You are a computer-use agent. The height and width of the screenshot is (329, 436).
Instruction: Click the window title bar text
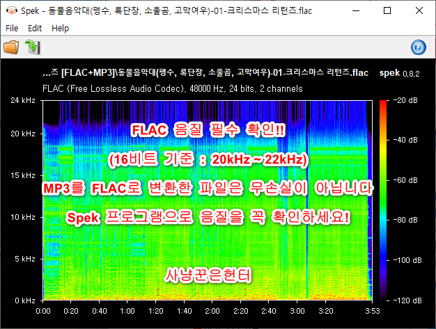(166, 10)
